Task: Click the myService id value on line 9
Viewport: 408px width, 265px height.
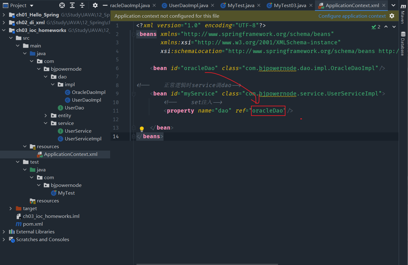Action: tap(199, 94)
